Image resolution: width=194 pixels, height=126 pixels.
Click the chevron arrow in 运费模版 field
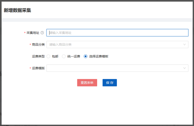point(184,68)
